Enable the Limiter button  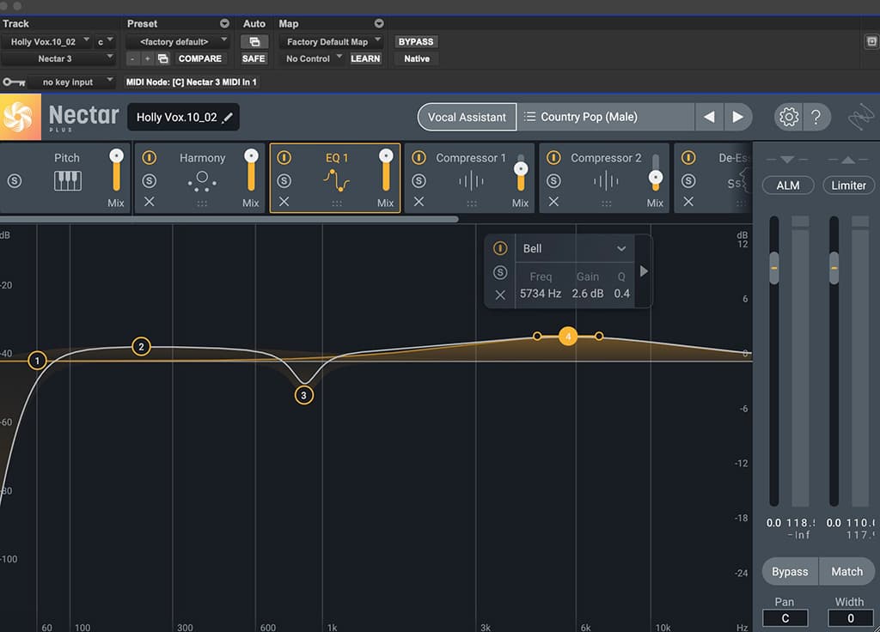(848, 185)
